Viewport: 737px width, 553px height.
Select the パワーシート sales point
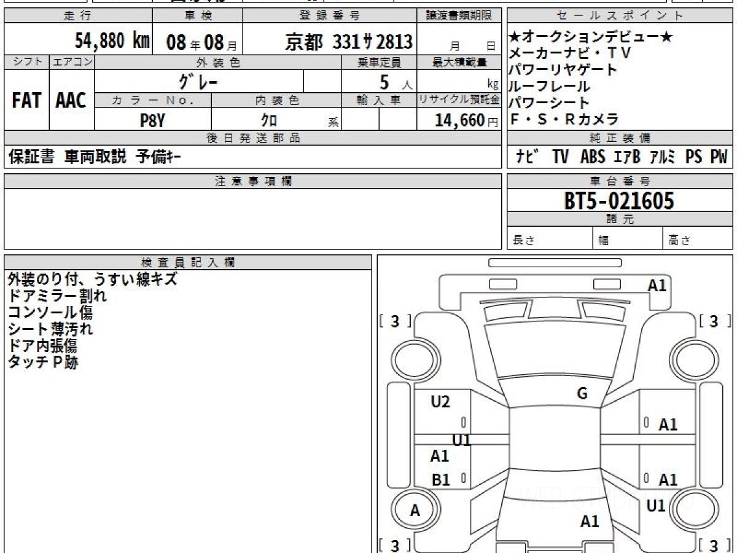pyautogui.click(x=550, y=103)
